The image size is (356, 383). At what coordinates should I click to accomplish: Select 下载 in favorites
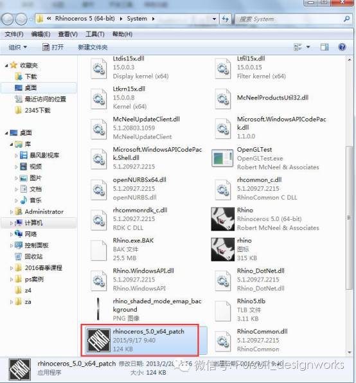(x=31, y=76)
